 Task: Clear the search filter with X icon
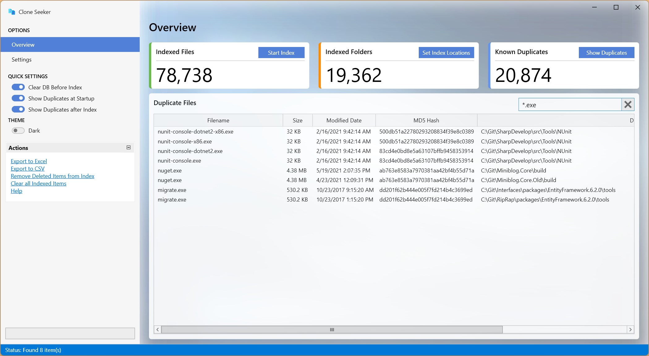pos(628,105)
